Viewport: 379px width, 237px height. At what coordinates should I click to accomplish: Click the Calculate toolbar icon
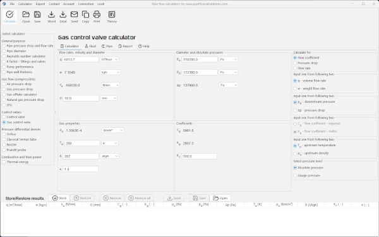click(x=9, y=17)
